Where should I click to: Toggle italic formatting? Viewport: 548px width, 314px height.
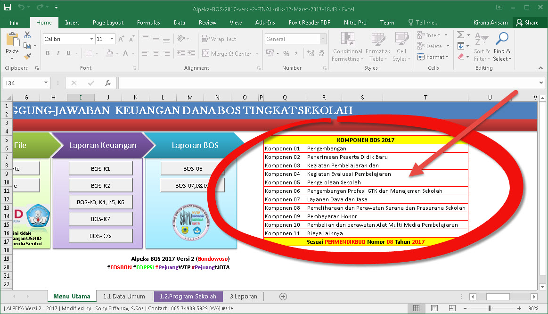[57, 53]
